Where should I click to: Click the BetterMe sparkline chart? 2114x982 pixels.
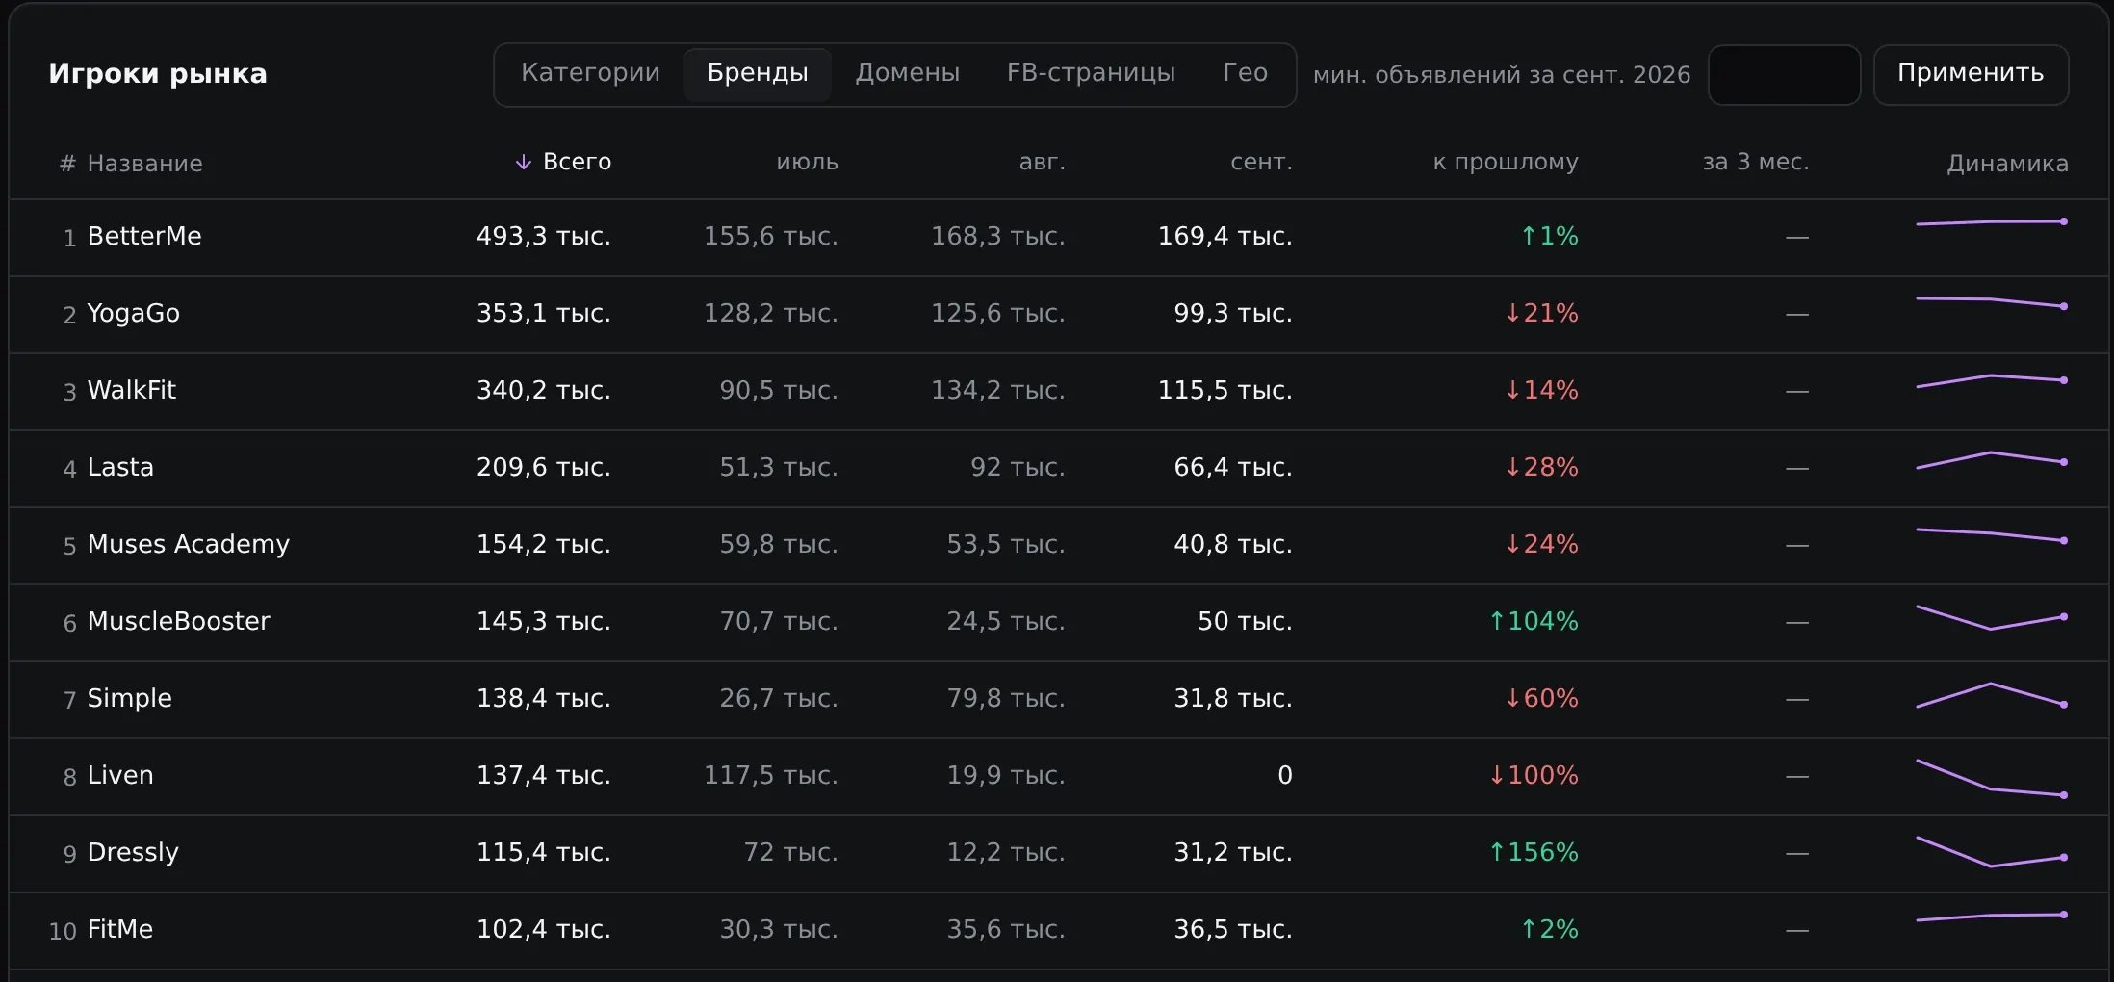tap(1992, 222)
